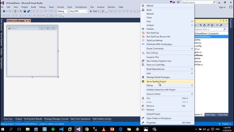Open Edge browser from the taskbar

[x=121, y=129]
